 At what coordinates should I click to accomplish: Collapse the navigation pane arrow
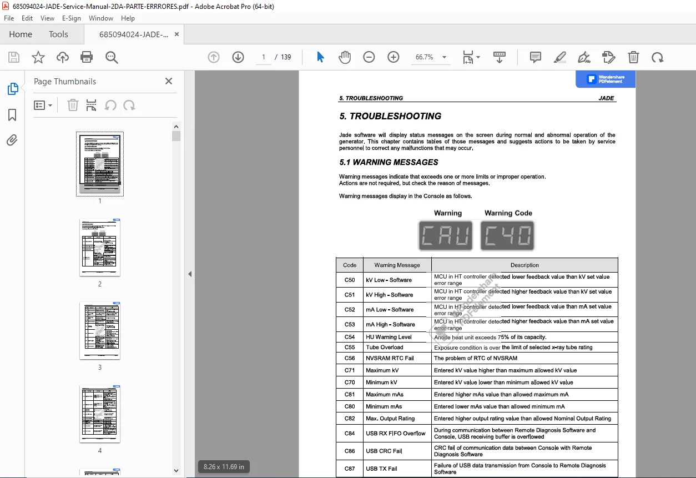(x=190, y=274)
